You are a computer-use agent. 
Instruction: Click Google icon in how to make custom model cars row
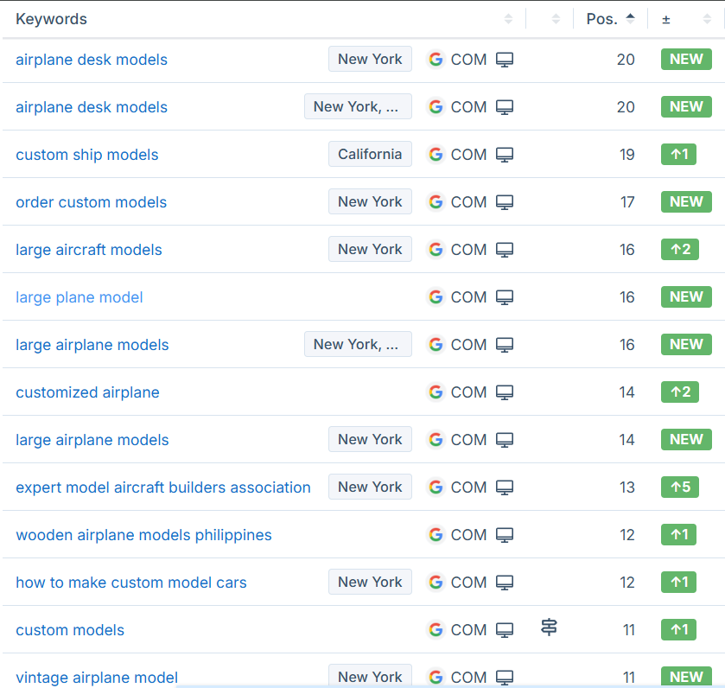[x=436, y=583]
